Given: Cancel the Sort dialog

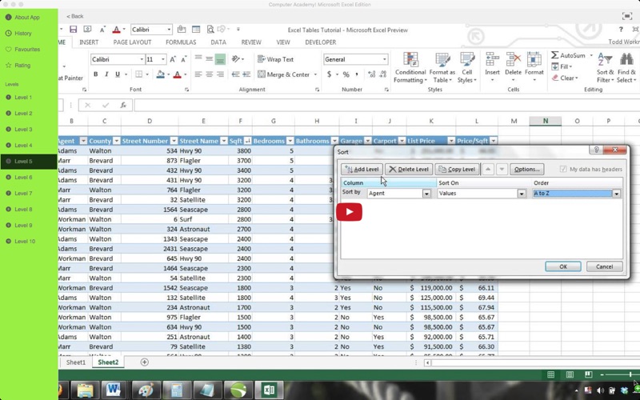Looking at the screenshot, I should (x=605, y=266).
